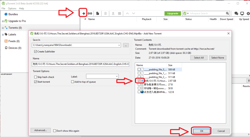Click the detail pane collapse chevron
The image size is (250, 137).
click(x=248, y=81)
